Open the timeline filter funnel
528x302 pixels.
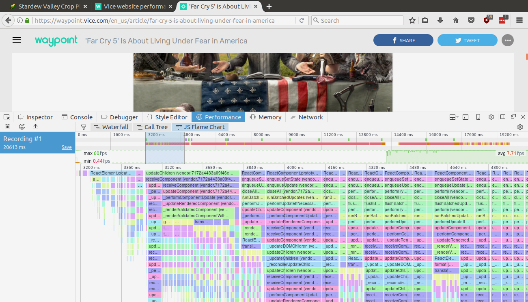click(84, 127)
